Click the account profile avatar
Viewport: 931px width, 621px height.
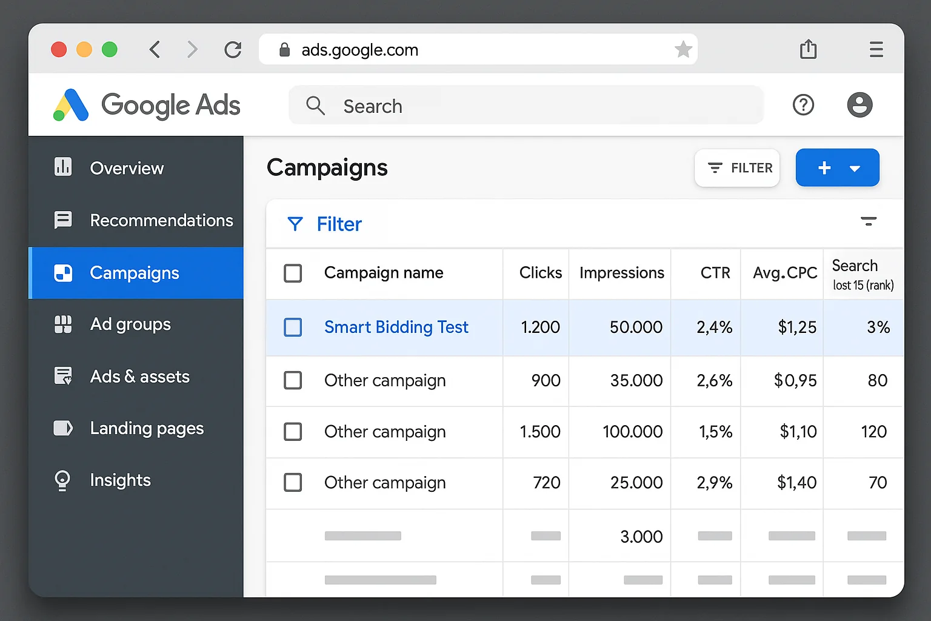(x=859, y=105)
